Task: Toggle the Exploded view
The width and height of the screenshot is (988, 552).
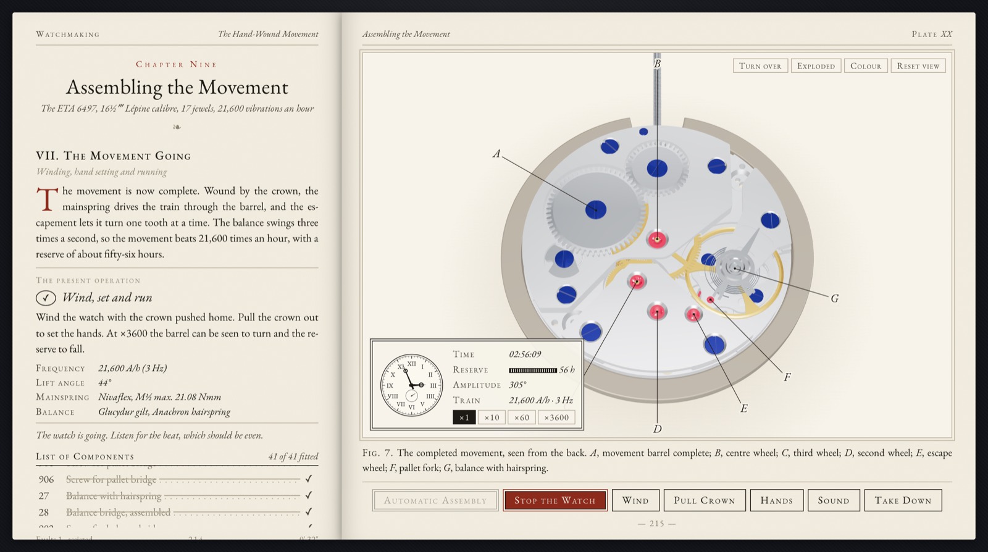Action: [816, 66]
